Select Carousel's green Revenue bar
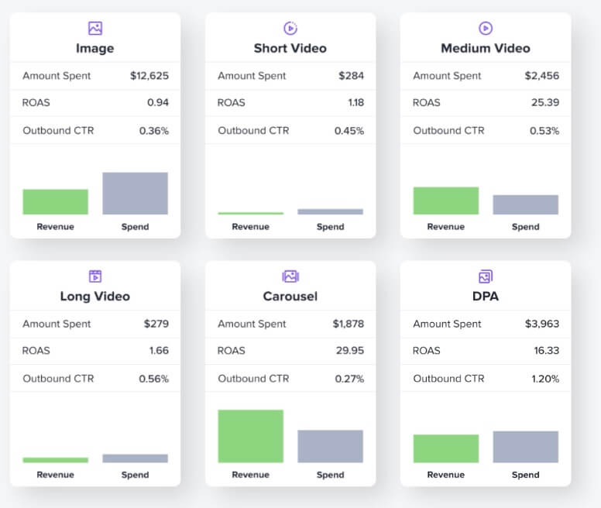The width and height of the screenshot is (601, 508). [x=250, y=436]
